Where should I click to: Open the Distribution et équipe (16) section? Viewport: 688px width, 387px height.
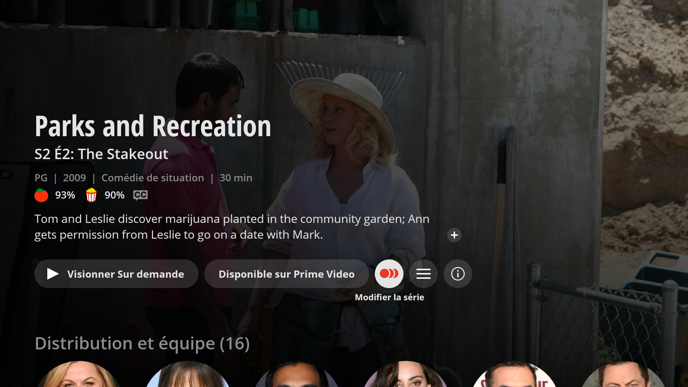(142, 343)
